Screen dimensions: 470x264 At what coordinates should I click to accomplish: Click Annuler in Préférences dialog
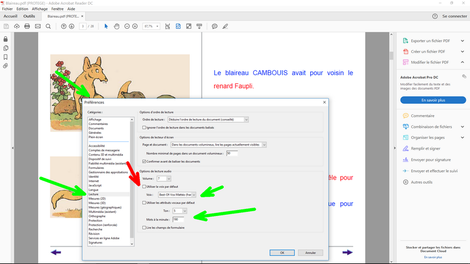click(311, 253)
